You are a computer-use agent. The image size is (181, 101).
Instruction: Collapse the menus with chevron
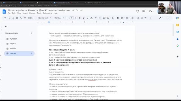[x=169, y=18]
